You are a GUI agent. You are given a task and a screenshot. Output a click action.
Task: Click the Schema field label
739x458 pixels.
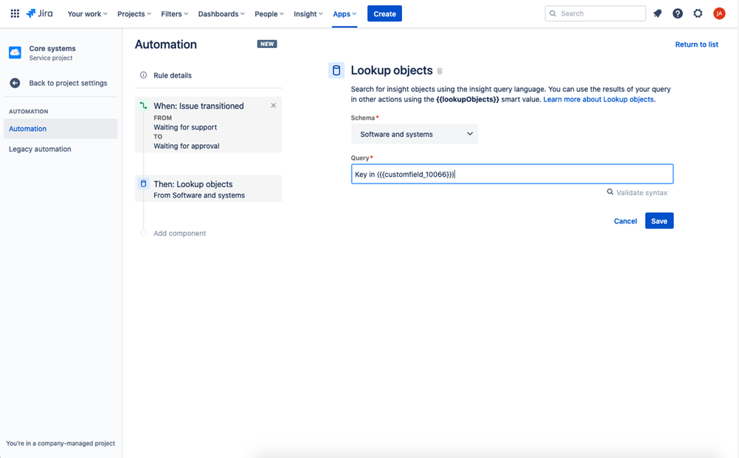click(363, 118)
